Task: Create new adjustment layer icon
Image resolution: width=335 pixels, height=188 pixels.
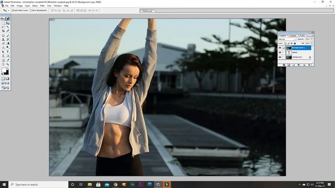Action: click(298, 65)
